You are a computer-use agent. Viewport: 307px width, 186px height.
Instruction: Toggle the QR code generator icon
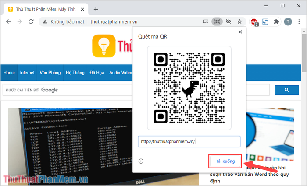coord(217,21)
